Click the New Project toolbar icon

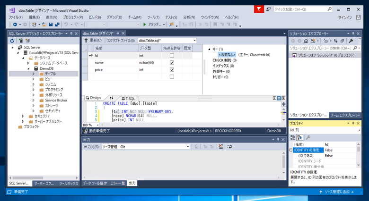coord(34,24)
